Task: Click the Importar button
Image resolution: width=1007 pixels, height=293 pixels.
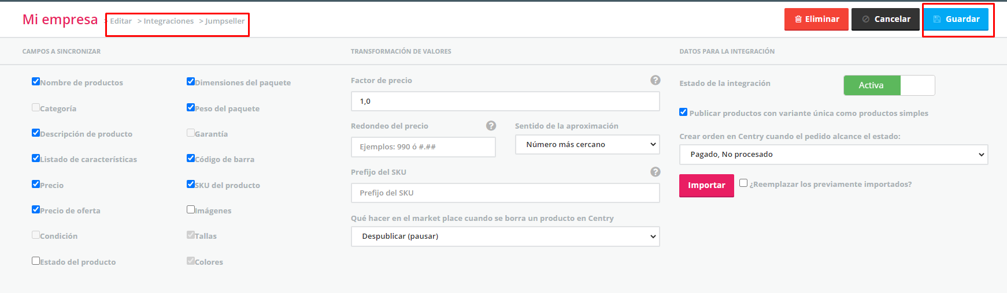Action: coord(706,185)
